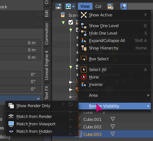The height and width of the screenshot is (141, 153).
Task: Collapse the top collection green triangle
Action: 63,23
